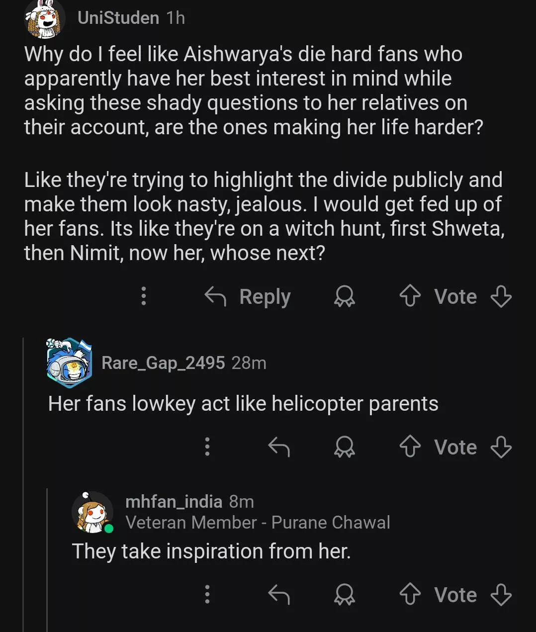Reply to UniStuden's comment
536x632 pixels.
pos(248,296)
